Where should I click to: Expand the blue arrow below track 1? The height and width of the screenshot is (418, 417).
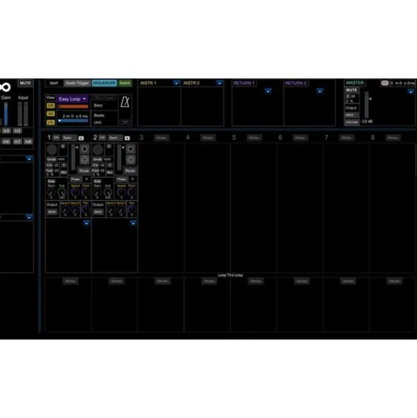tap(87, 223)
